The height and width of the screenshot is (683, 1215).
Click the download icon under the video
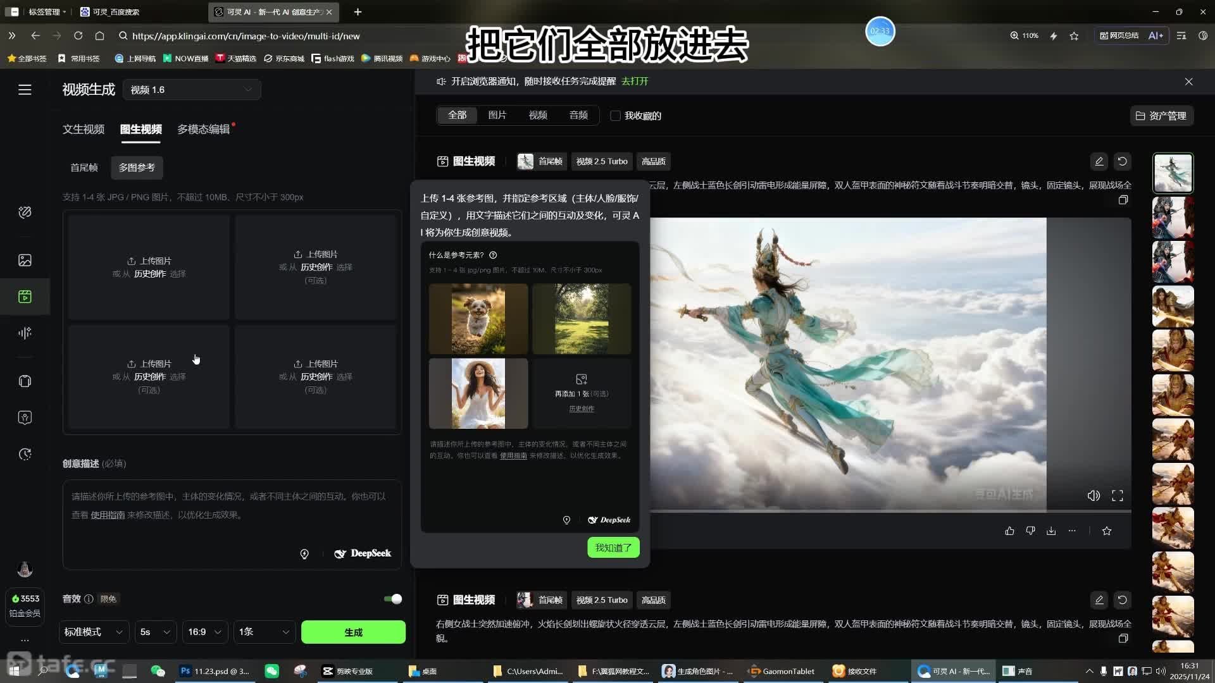[x=1052, y=531]
